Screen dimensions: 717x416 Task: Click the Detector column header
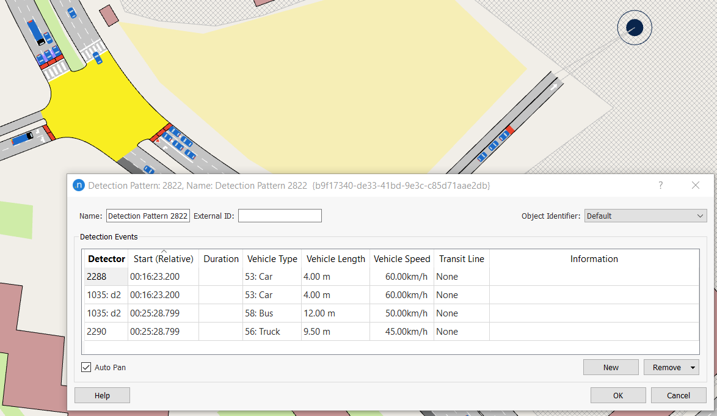106,258
